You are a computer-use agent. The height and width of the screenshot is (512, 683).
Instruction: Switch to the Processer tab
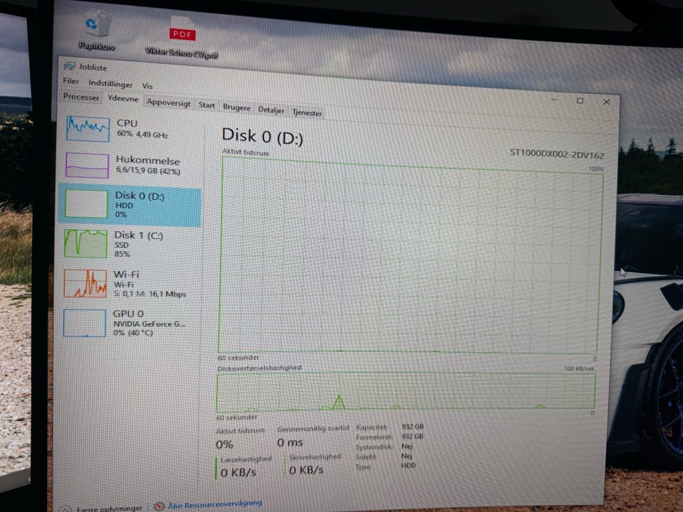(81, 97)
